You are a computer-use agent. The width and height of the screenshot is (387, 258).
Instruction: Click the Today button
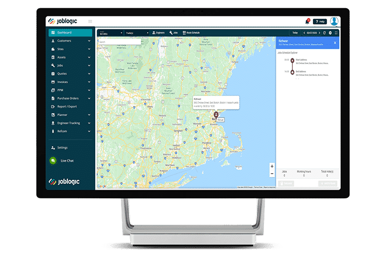pyautogui.click(x=295, y=33)
